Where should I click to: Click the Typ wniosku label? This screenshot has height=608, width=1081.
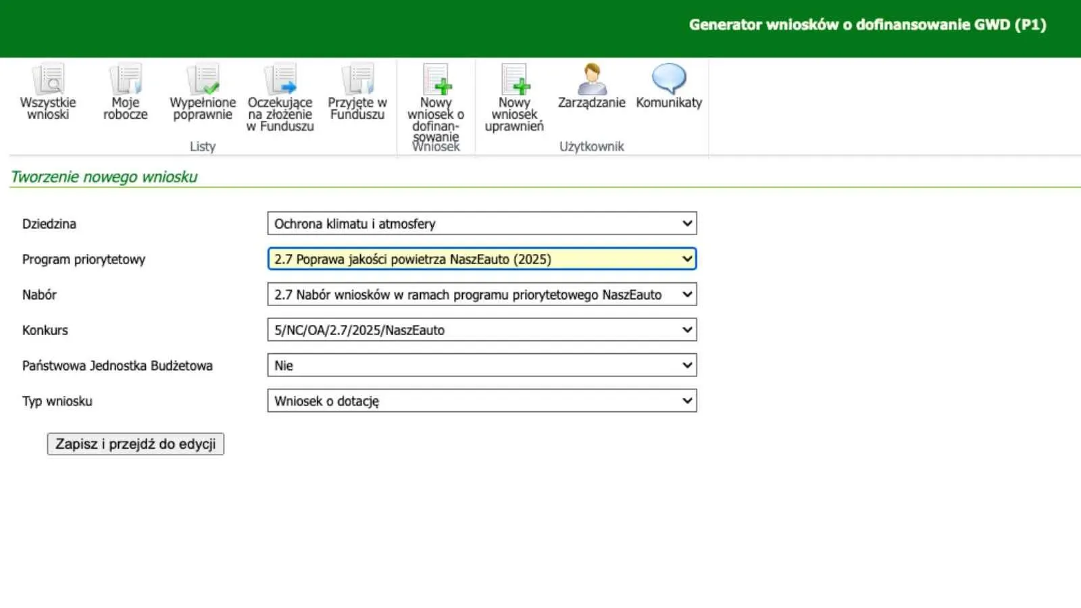pyautogui.click(x=57, y=401)
